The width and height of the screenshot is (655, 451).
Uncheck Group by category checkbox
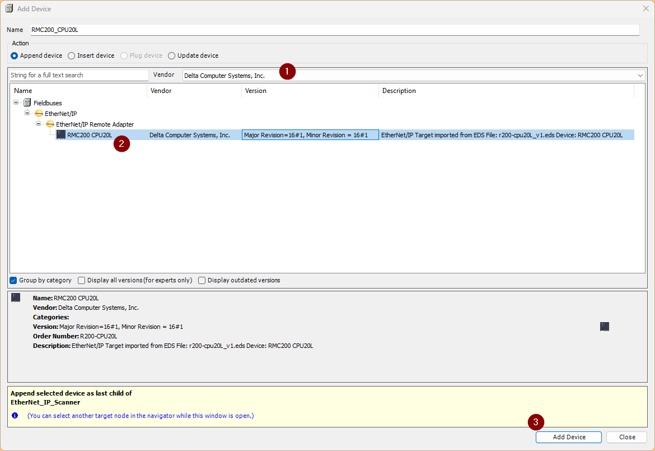point(13,281)
